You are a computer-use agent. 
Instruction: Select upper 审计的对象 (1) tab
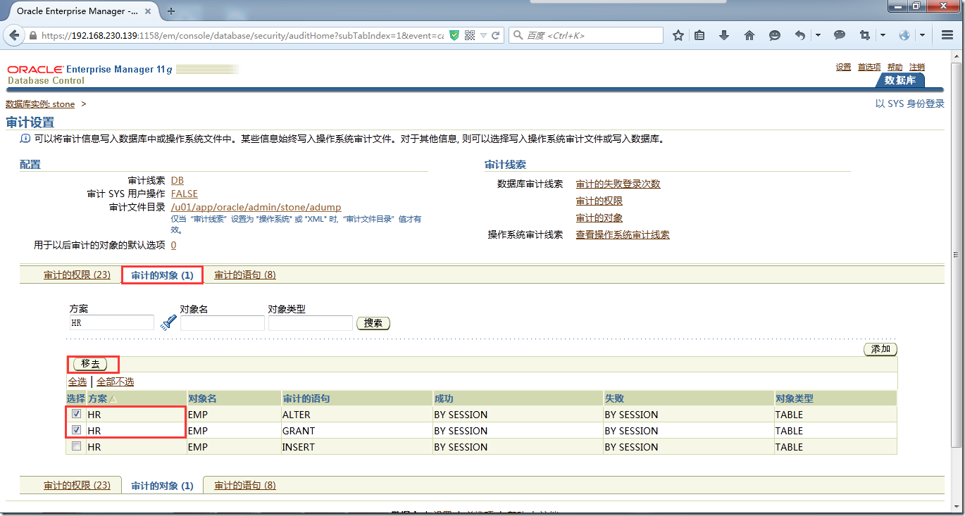click(162, 275)
